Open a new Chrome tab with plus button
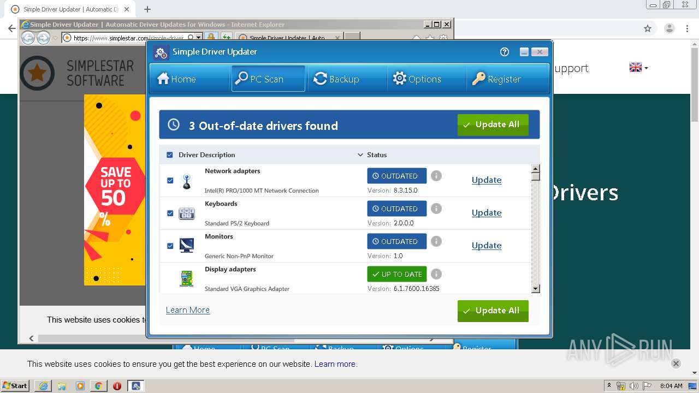699x393 pixels. point(147,9)
